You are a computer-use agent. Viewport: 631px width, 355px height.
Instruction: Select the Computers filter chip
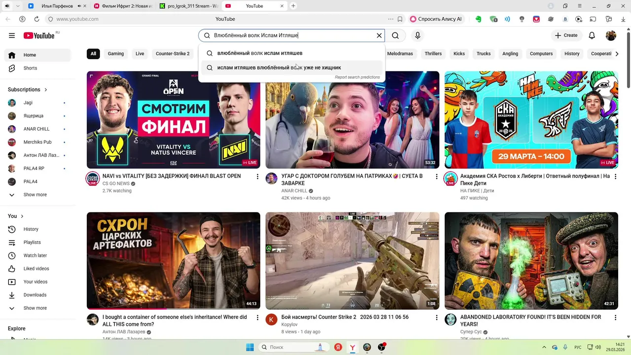click(x=541, y=54)
